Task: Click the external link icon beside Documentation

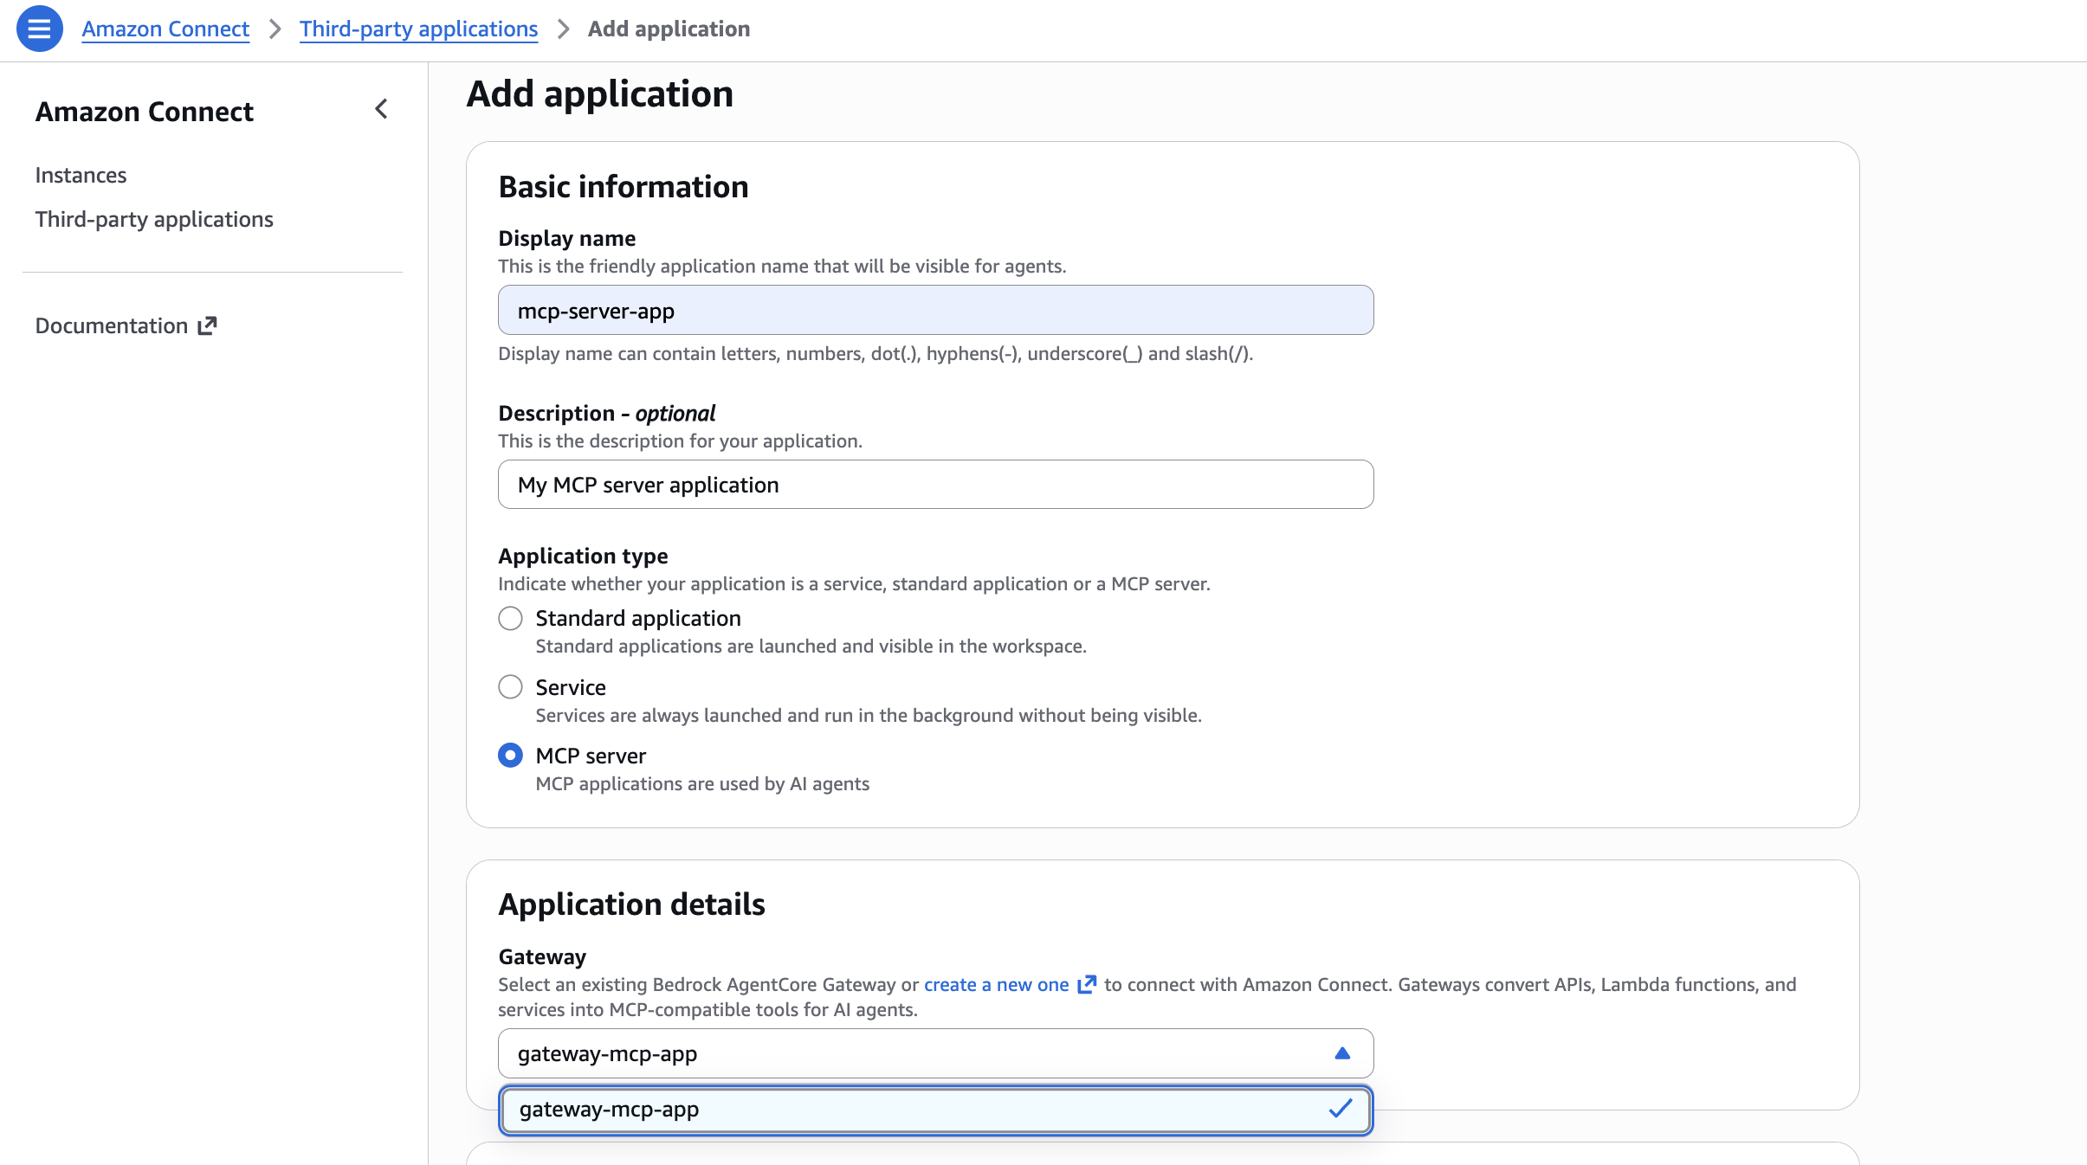Action: click(207, 325)
